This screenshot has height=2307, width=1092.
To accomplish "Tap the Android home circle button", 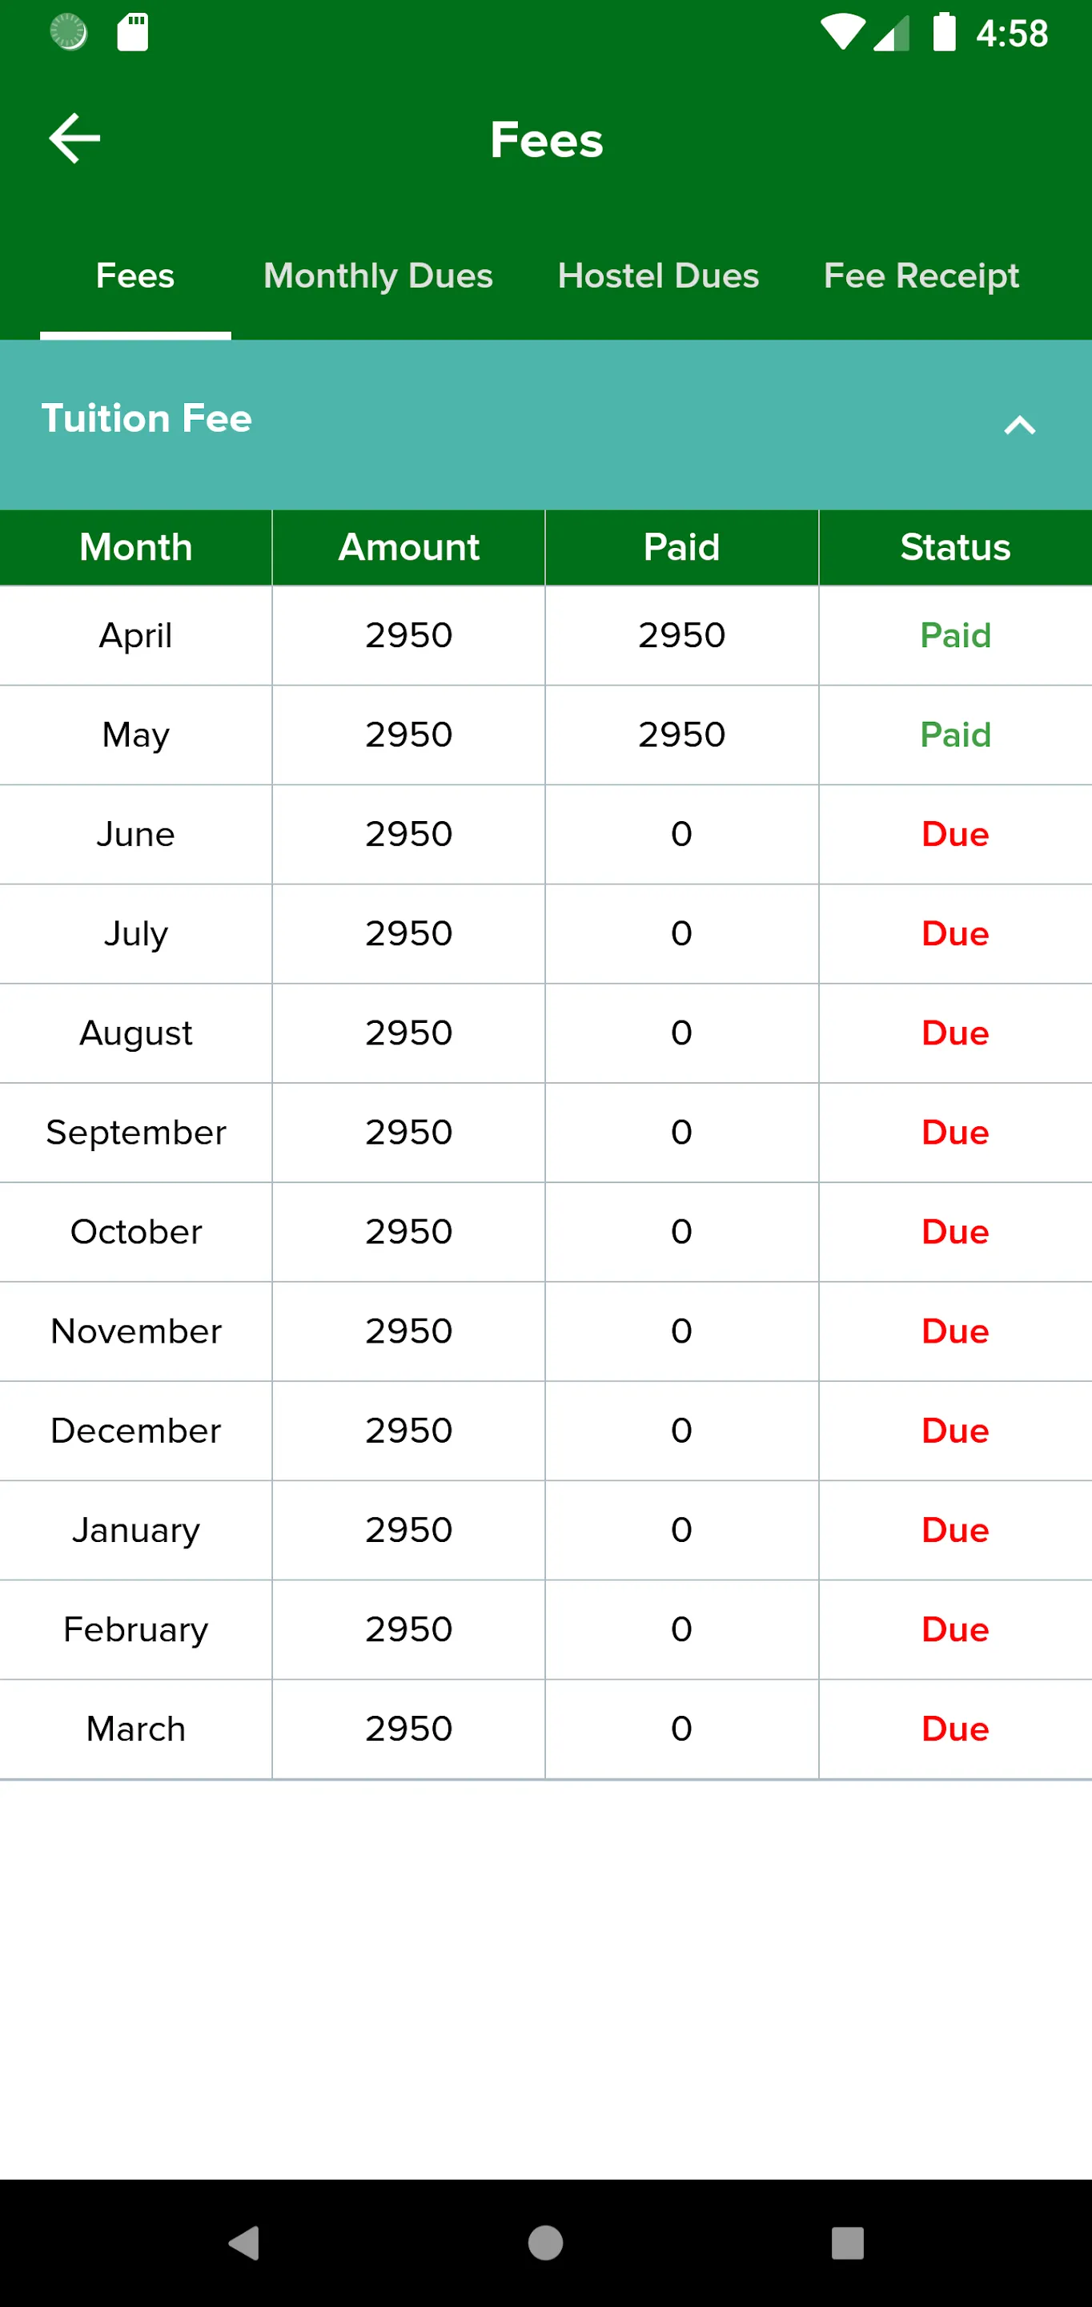I will click(545, 2243).
